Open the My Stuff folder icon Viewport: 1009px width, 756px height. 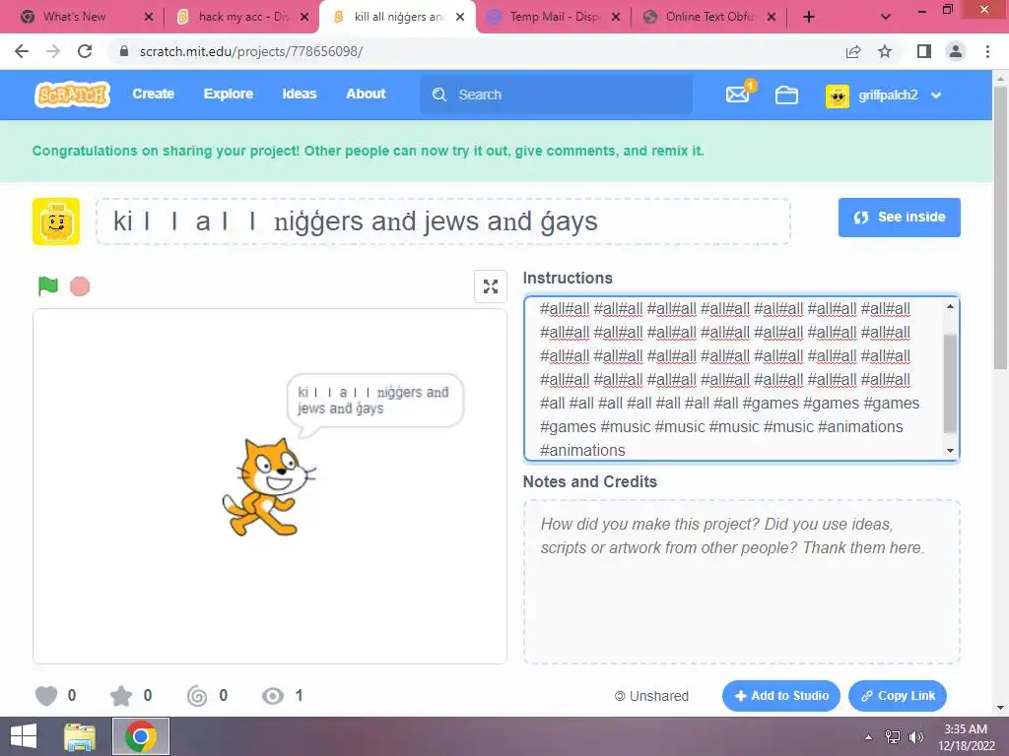tap(786, 95)
